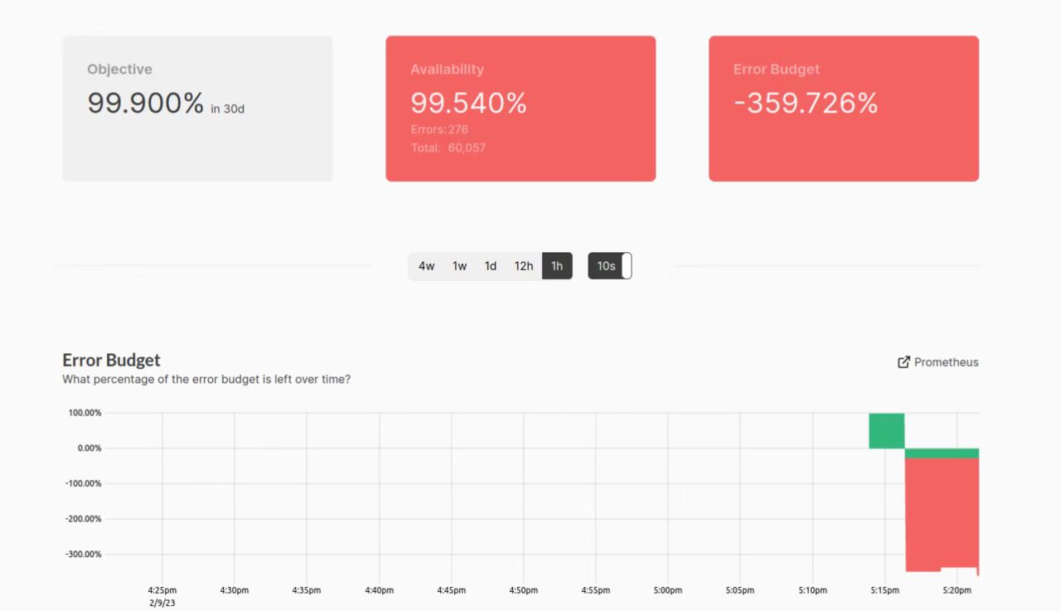Click the red negative budget area
1061x611 pixels.
tap(942, 514)
